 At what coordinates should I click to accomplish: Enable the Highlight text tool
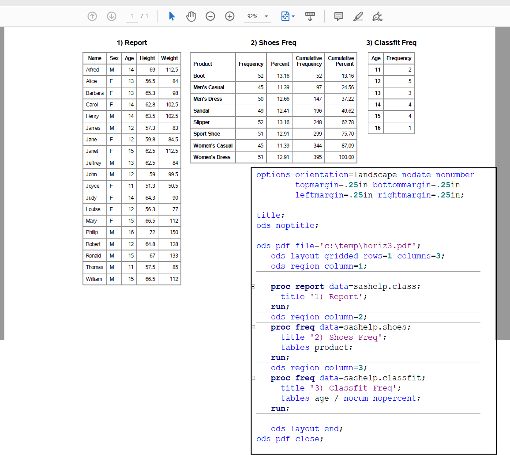pos(358,16)
